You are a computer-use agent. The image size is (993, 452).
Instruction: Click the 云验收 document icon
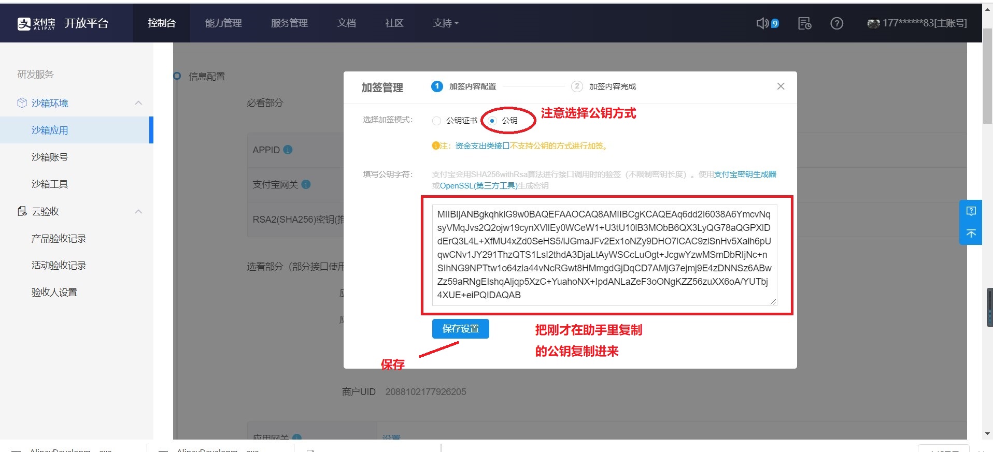(x=22, y=211)
